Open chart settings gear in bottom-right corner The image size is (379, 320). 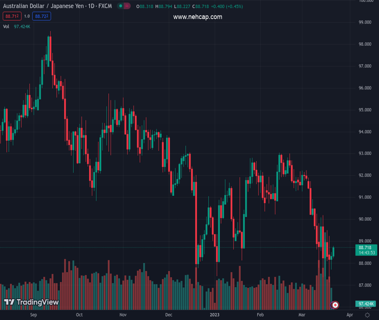point(367,315)
